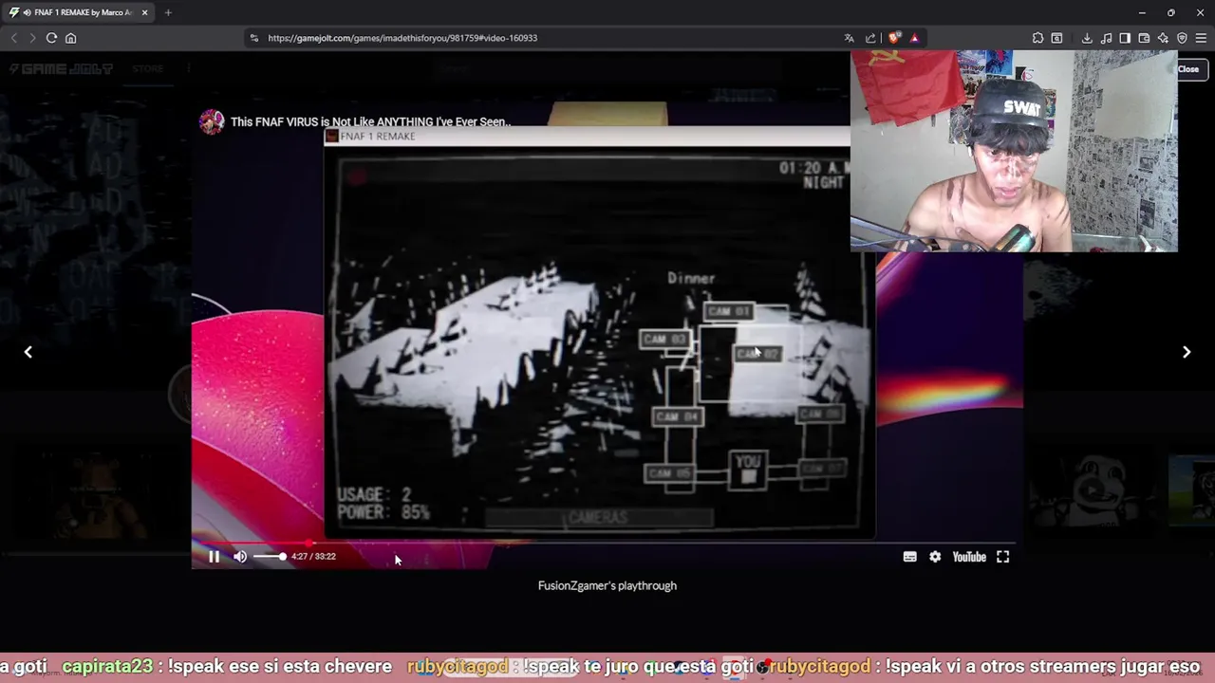
Task: Open the Game Jolt STORE menu item
Action: point(147,68)
